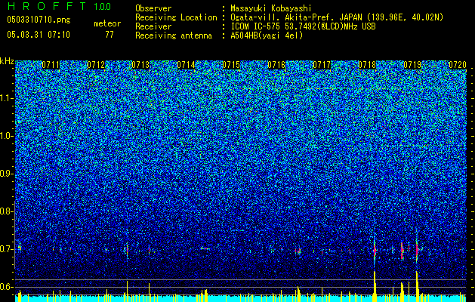
Task: Click the date stamp 05.03.31 07:10
Action: [39, 35]
